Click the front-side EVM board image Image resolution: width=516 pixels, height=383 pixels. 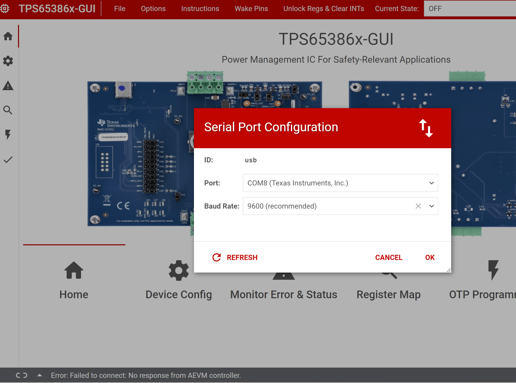pos(140,154)
